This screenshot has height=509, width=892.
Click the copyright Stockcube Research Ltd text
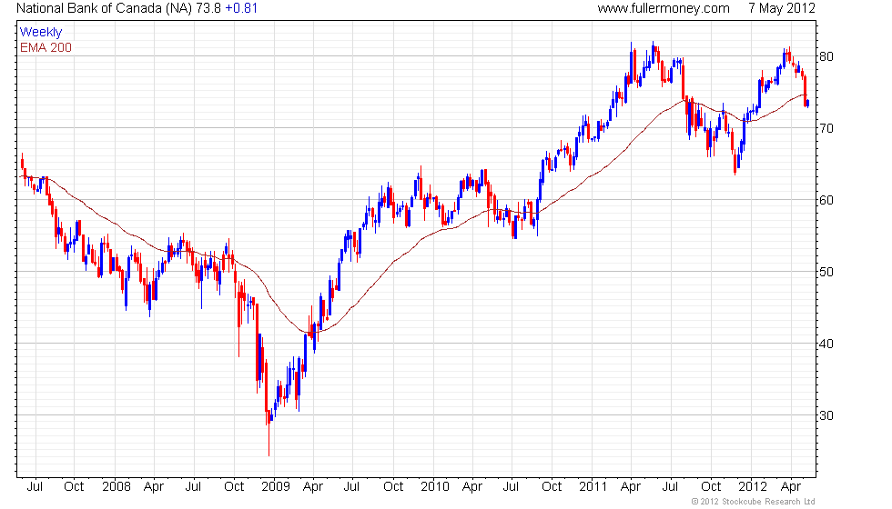pyautogui.click(x=754, y=501)
